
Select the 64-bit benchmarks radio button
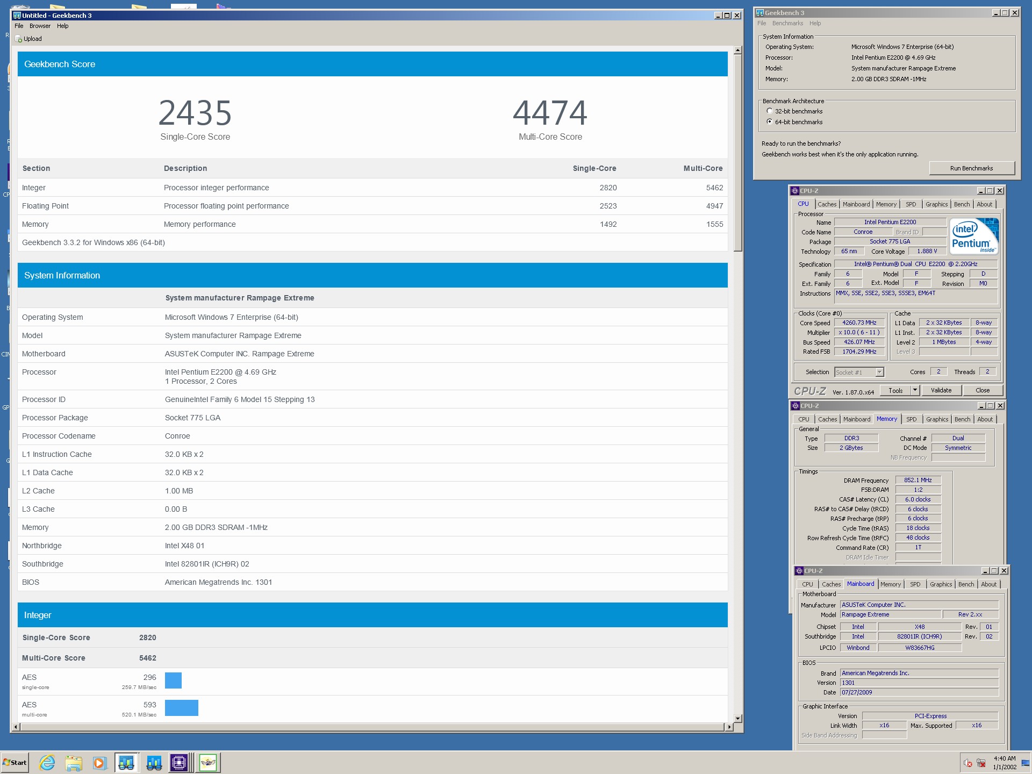click(x=769, y=121)
